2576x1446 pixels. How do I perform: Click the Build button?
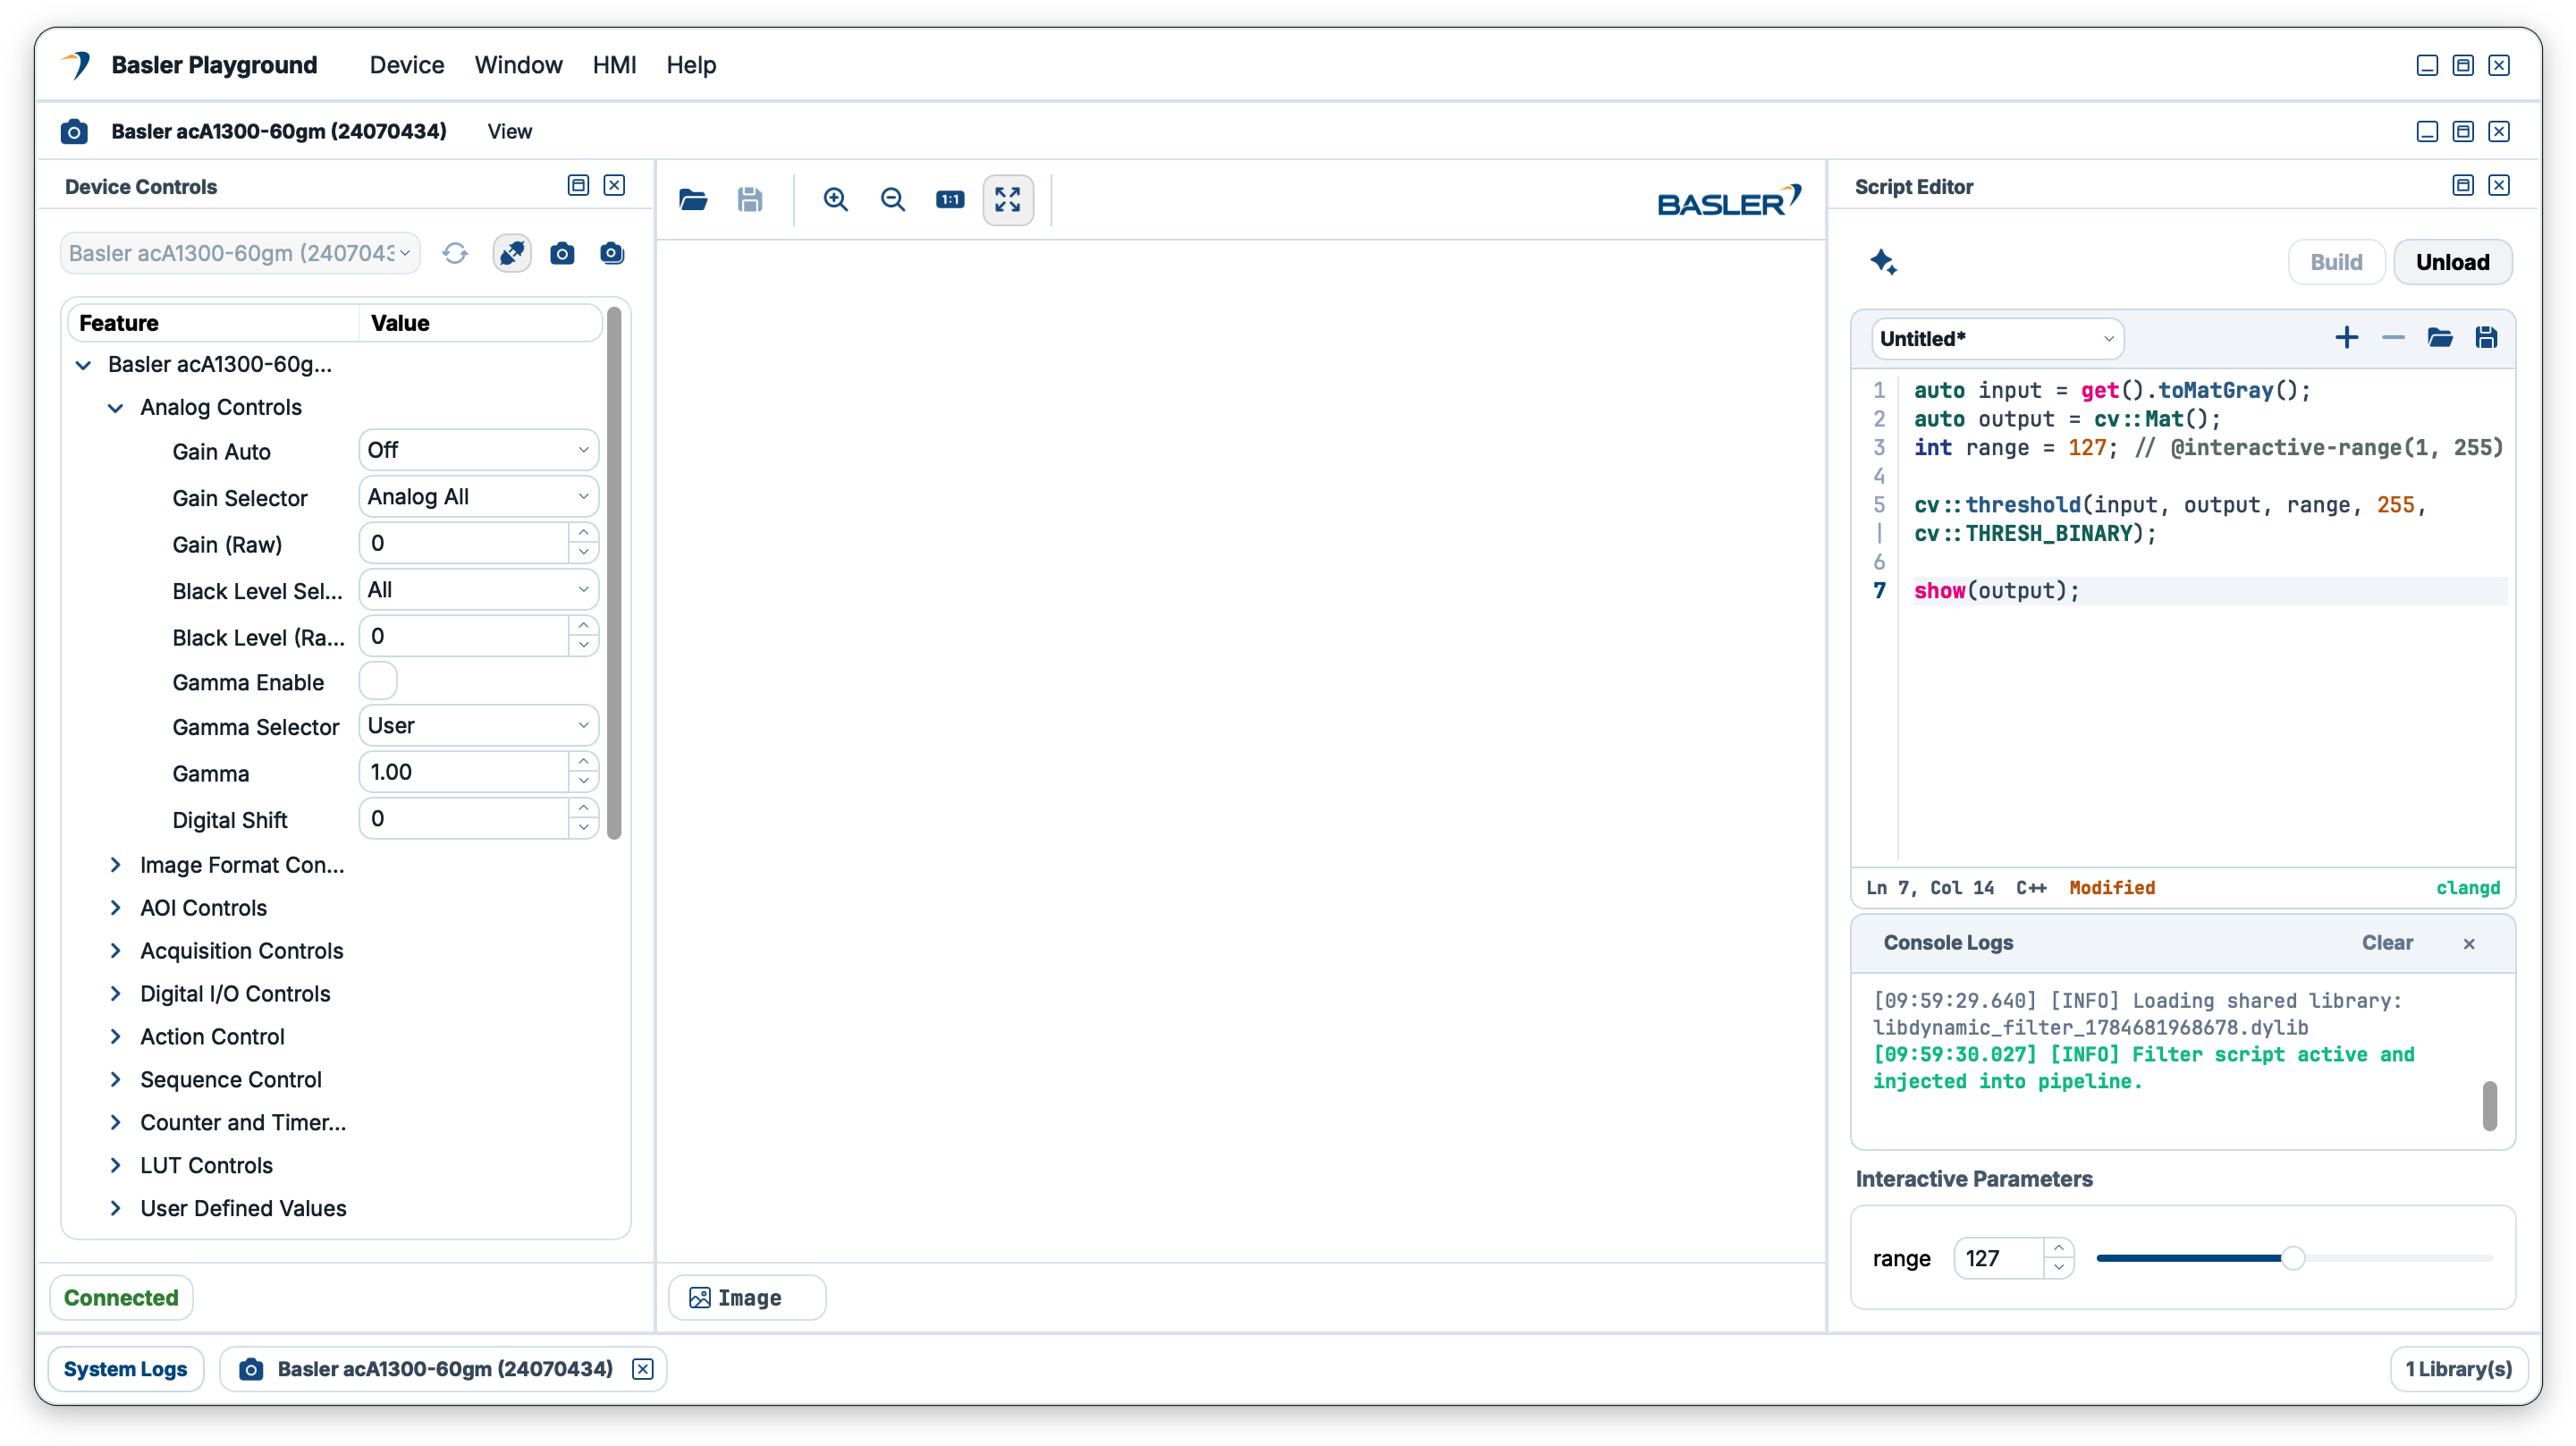2336,262
